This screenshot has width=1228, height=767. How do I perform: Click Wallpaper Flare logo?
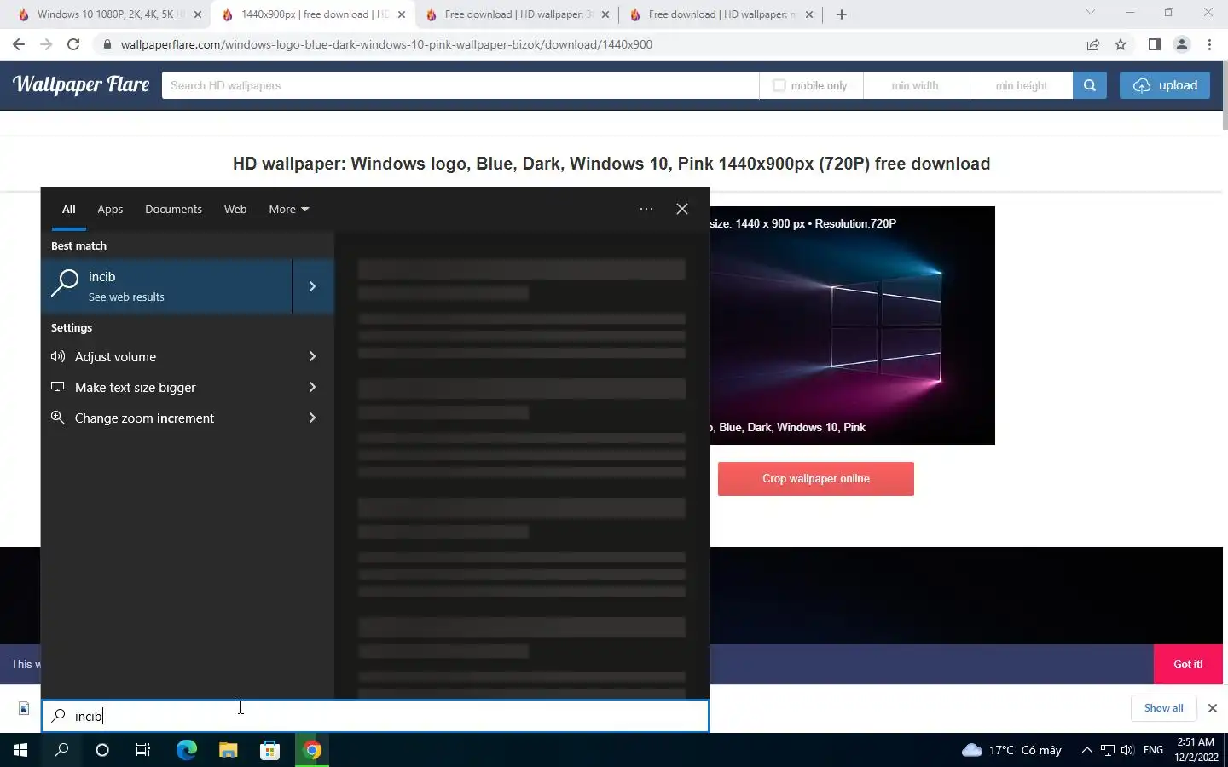81,84
